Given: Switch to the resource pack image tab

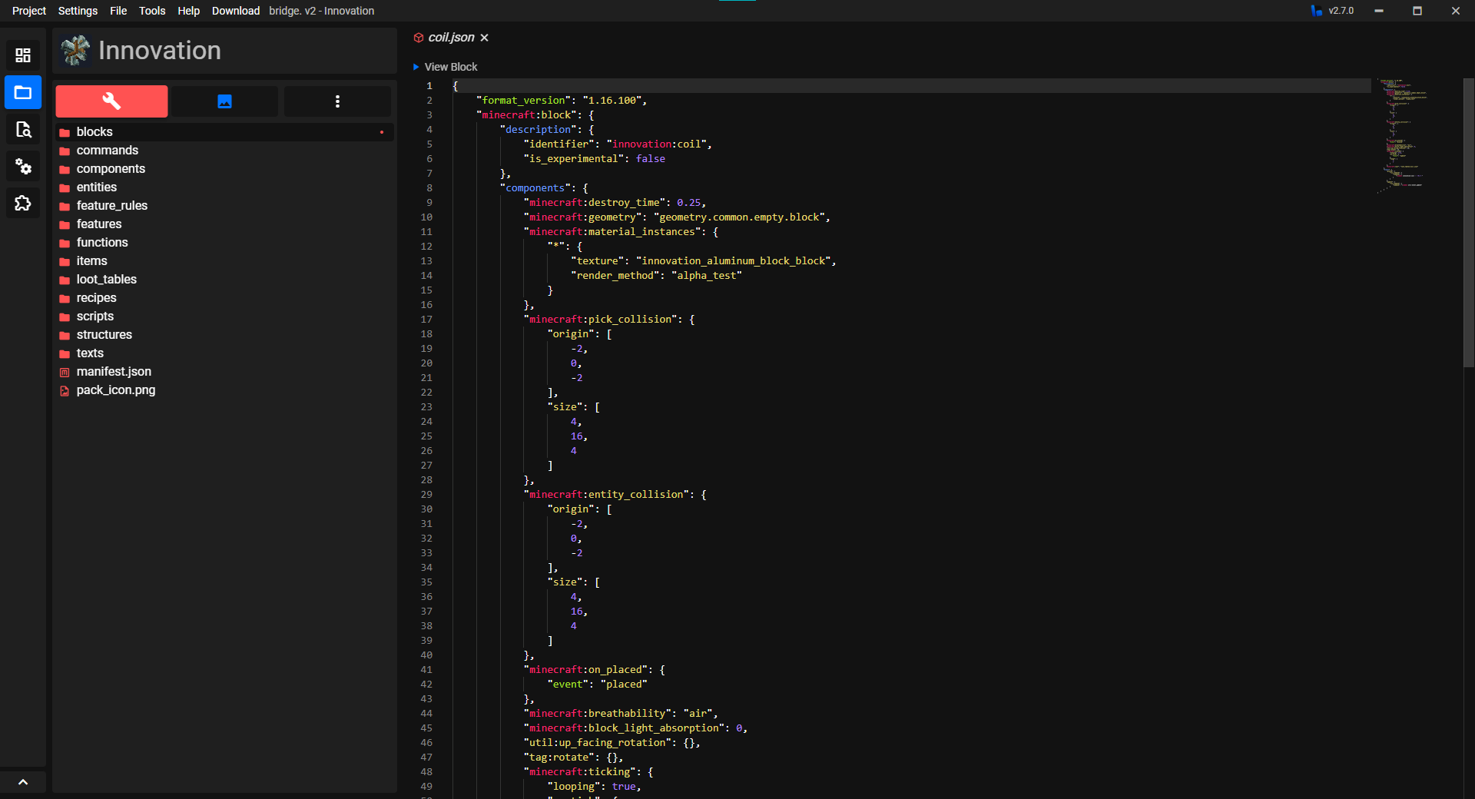Looking at the screenshot, I should click(x=224, y=101).
